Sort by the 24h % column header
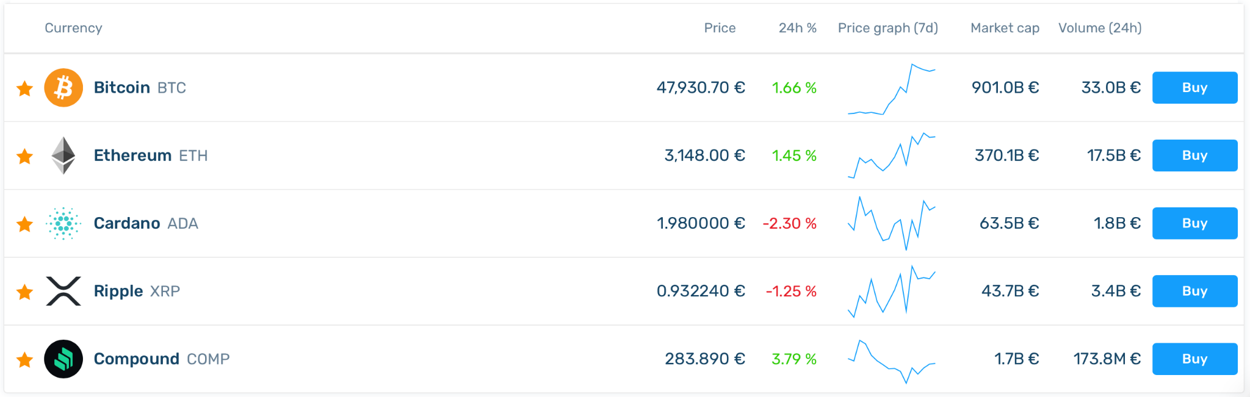 [797, 28]
